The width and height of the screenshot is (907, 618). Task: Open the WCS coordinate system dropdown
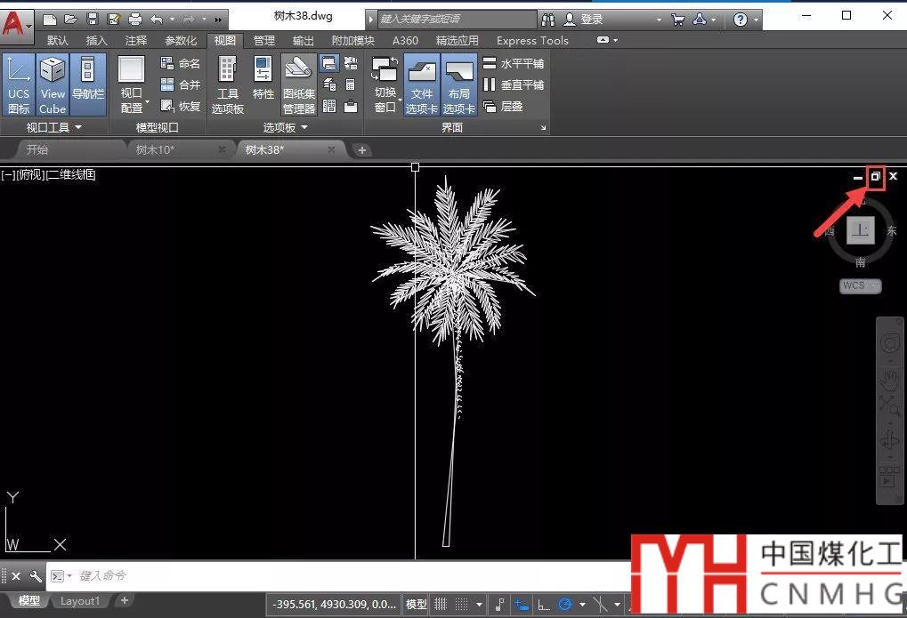860,285
